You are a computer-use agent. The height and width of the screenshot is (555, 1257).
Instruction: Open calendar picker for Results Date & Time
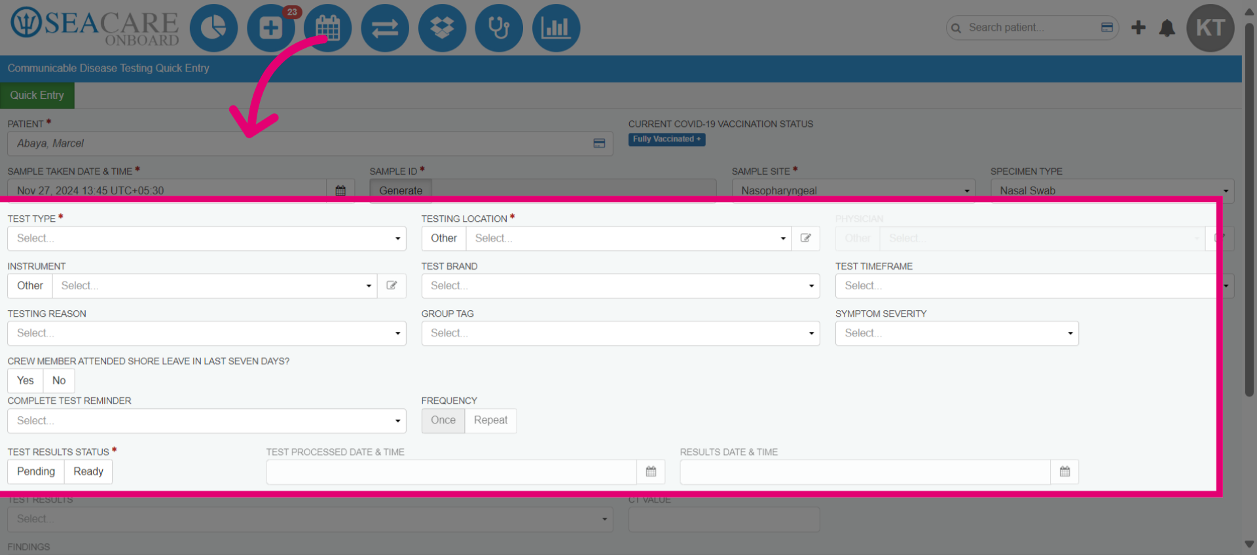(1065, 471)
